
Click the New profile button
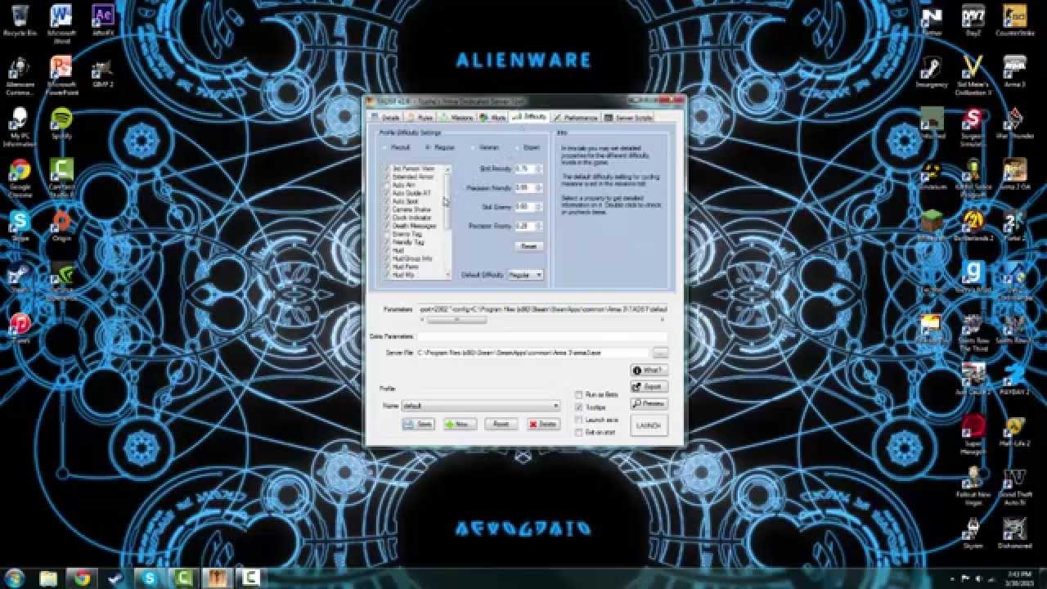[x=460, y=424]
